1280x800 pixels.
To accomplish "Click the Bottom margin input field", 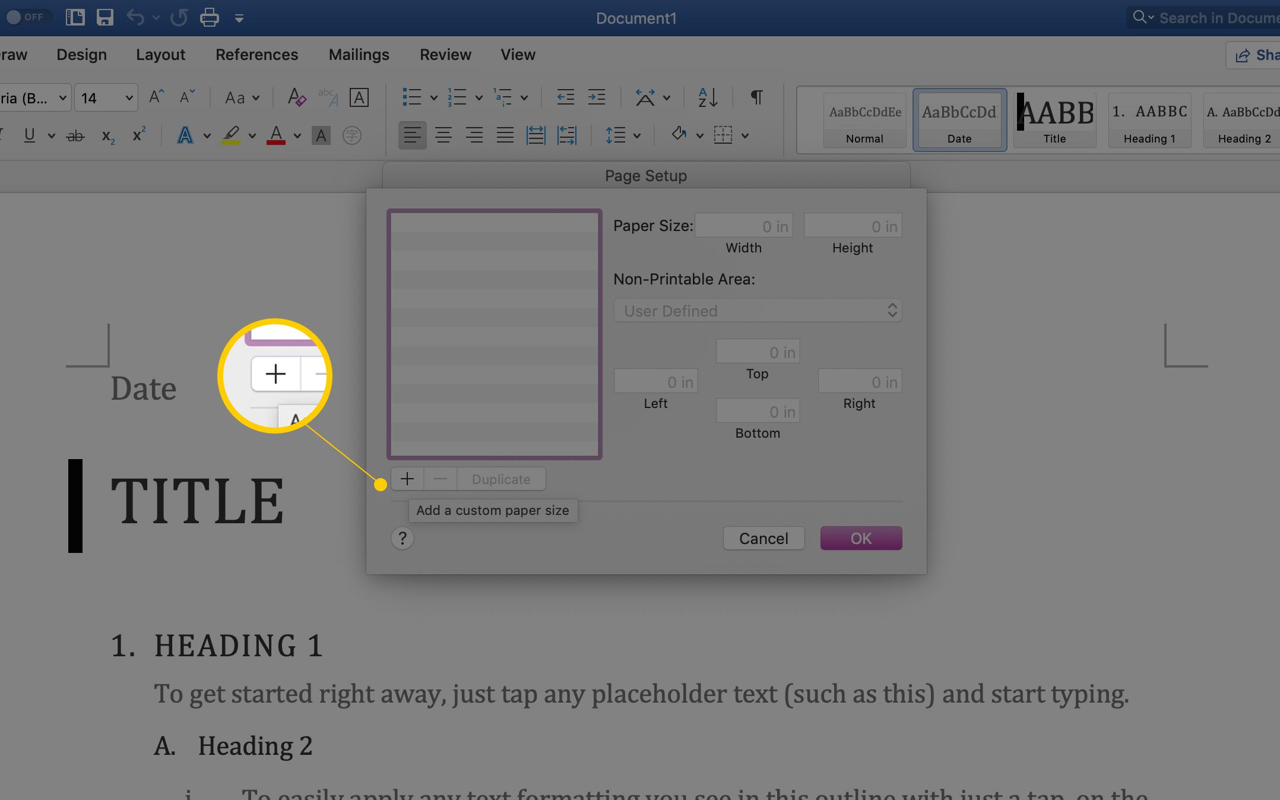I will [x=758, y=411].
